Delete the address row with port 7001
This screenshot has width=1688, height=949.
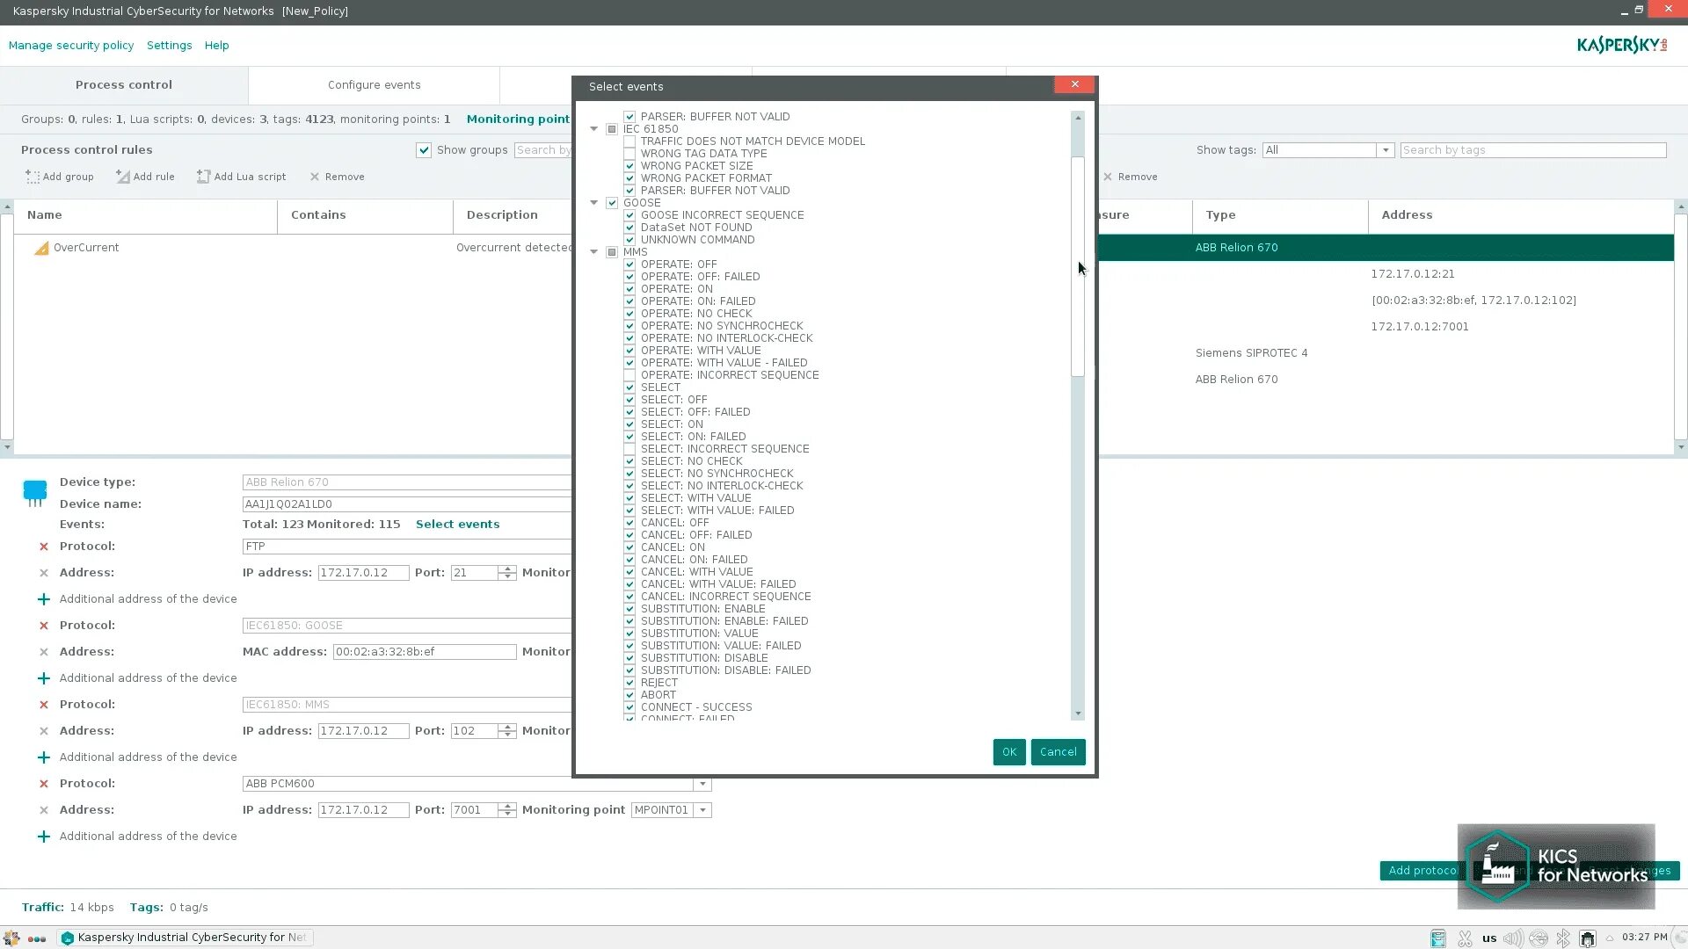coord(43,810)
